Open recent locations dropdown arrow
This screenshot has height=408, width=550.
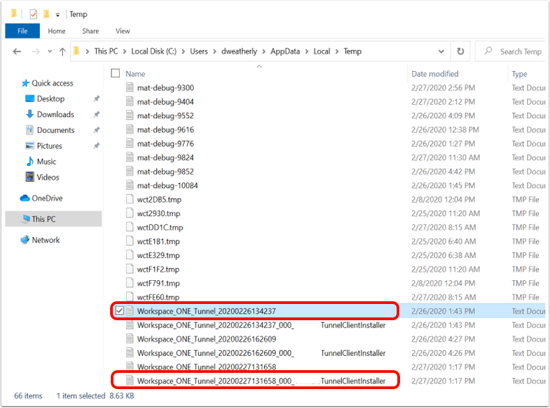[x=49, y=51]
